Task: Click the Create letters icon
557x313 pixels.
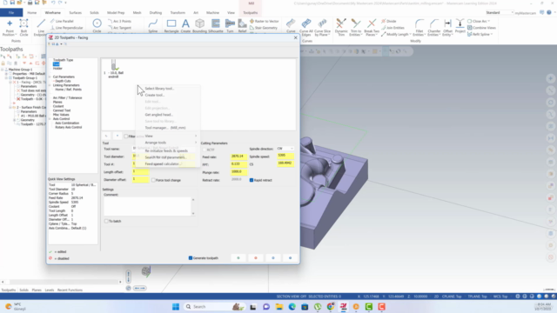Action: 185,26
